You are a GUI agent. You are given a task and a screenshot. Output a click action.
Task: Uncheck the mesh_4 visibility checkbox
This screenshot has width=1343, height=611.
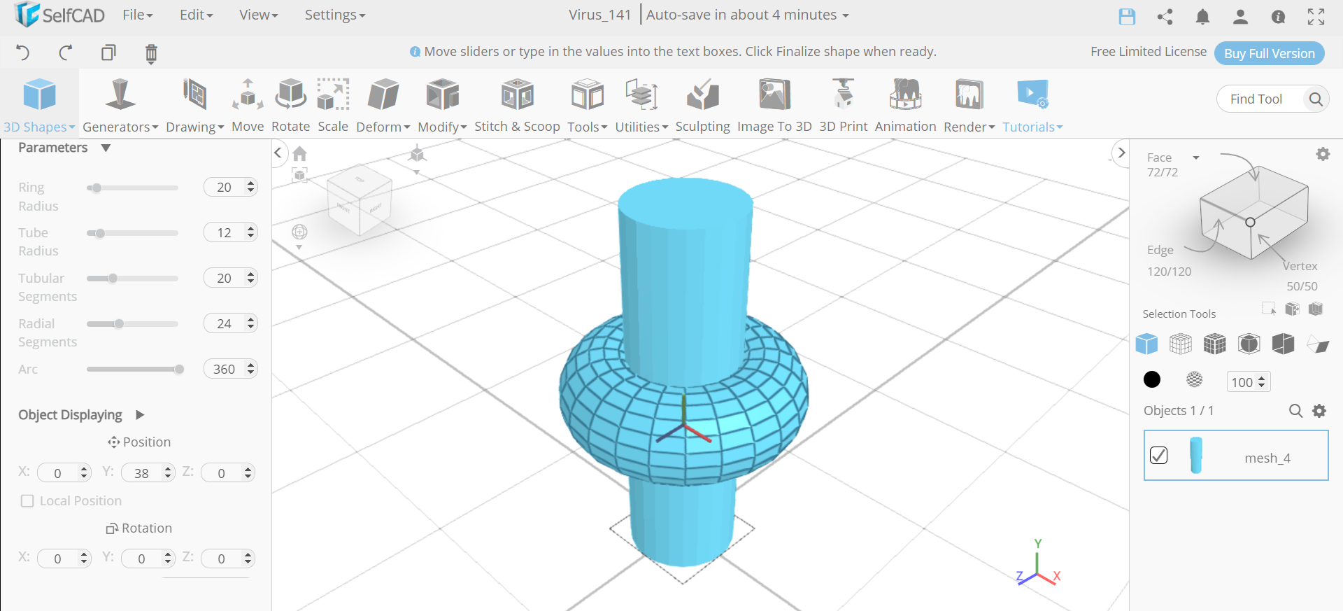tap(1158, 456)
